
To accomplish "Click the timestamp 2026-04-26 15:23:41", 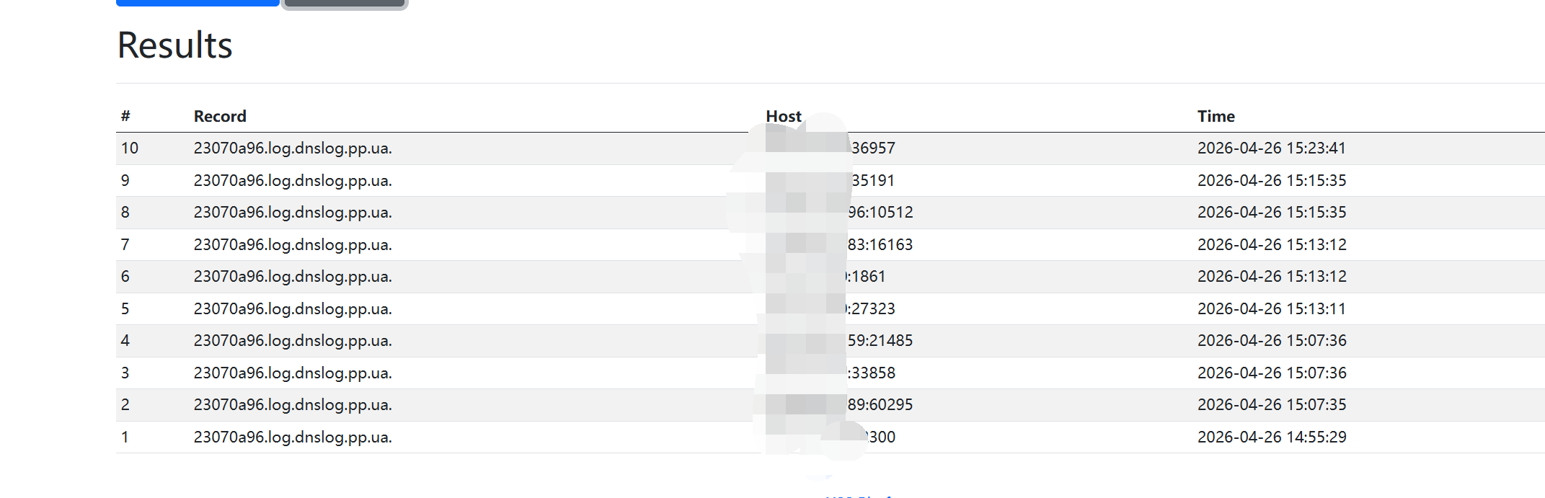I will (1272, 148).
